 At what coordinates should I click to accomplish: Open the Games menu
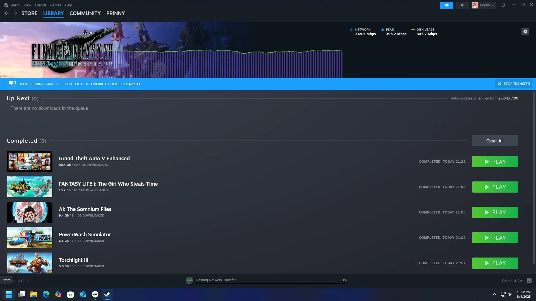(x=56, y=5)
